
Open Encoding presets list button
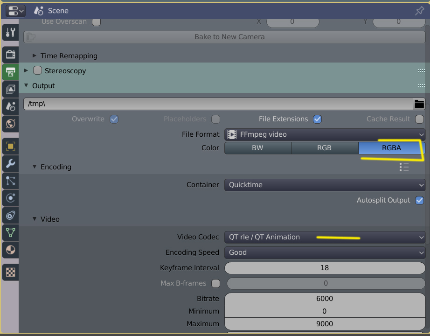pos(404,167)
